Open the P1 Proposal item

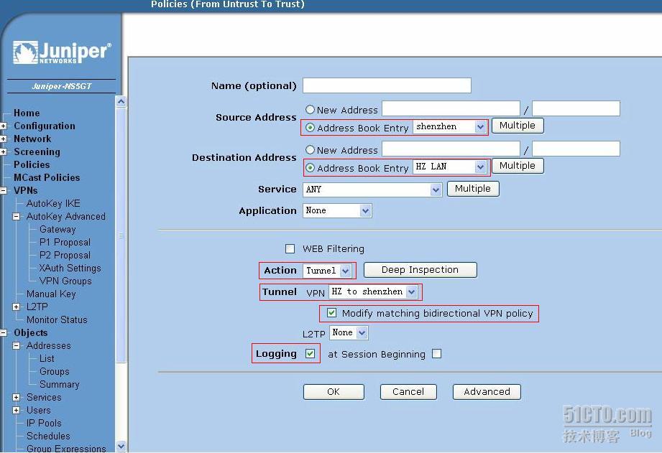pos(65,242)
